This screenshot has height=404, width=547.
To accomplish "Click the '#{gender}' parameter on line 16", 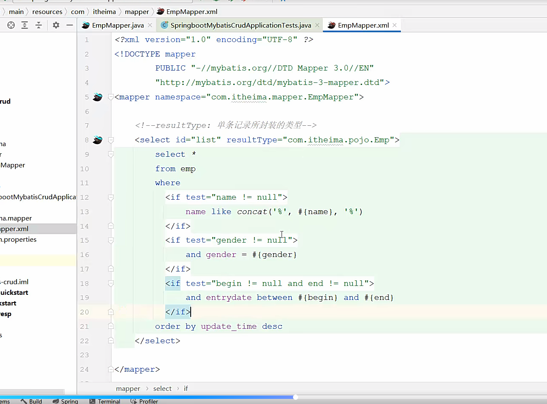I will [275, 254].
